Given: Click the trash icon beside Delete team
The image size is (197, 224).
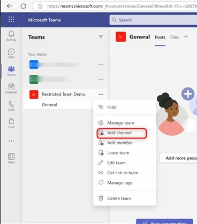Looking at the screenshot, I should point(101,198).
